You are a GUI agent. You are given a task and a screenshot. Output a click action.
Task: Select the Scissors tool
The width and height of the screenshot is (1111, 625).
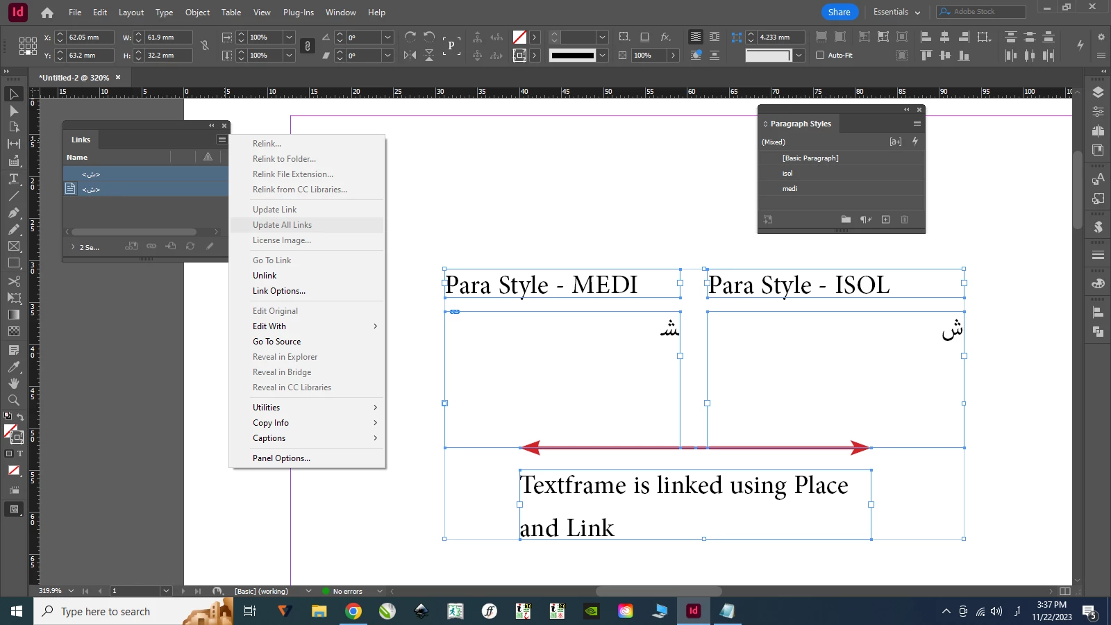click(13, 281)
